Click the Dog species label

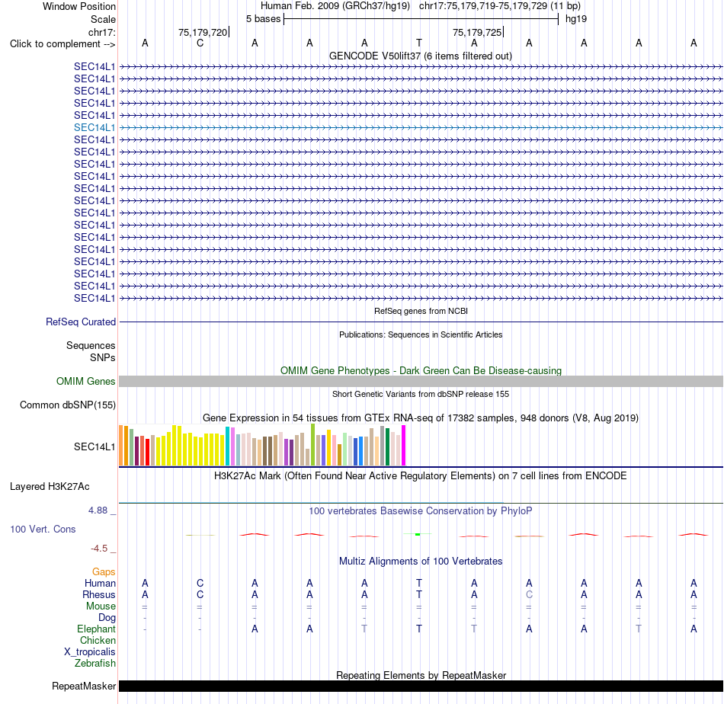(107, 618)
